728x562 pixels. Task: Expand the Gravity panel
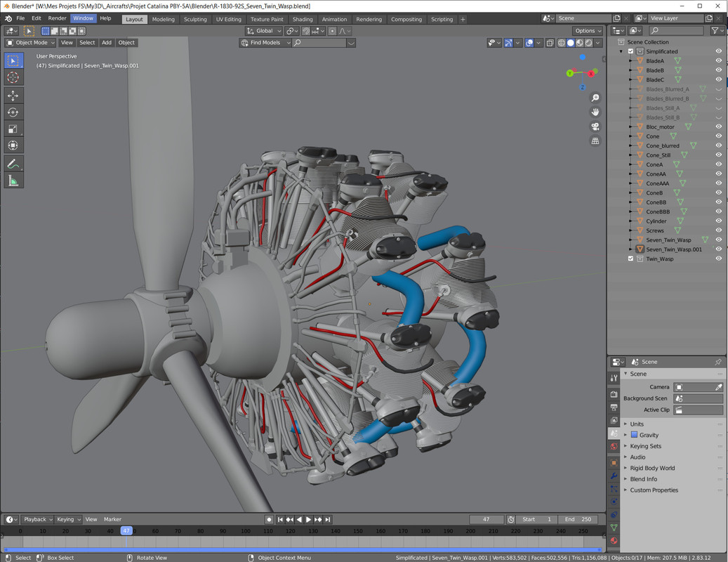click(649, 435)
